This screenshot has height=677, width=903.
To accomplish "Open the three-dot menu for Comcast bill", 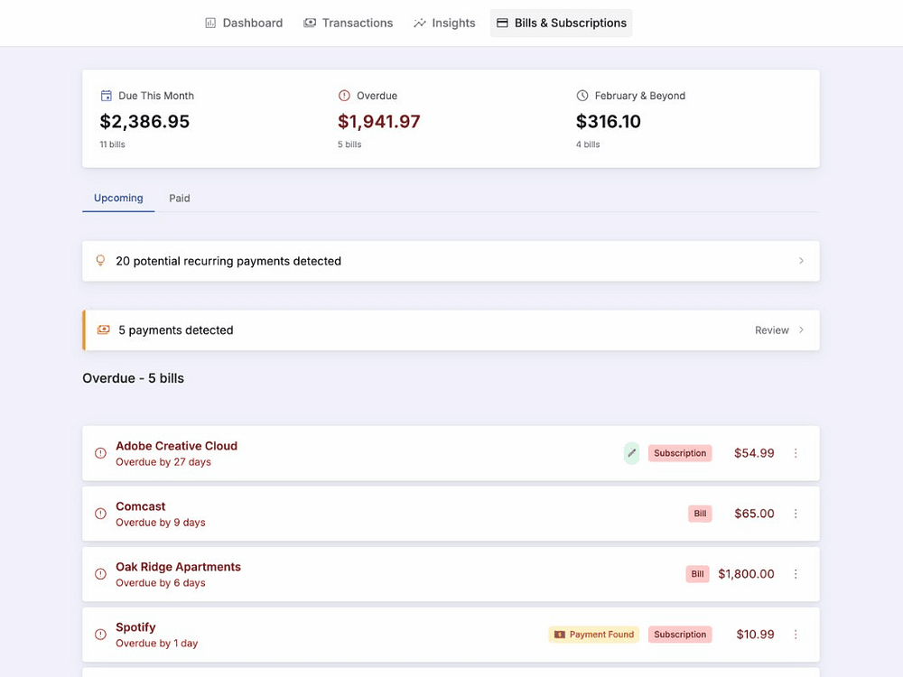I will click(x=796, y=514).
